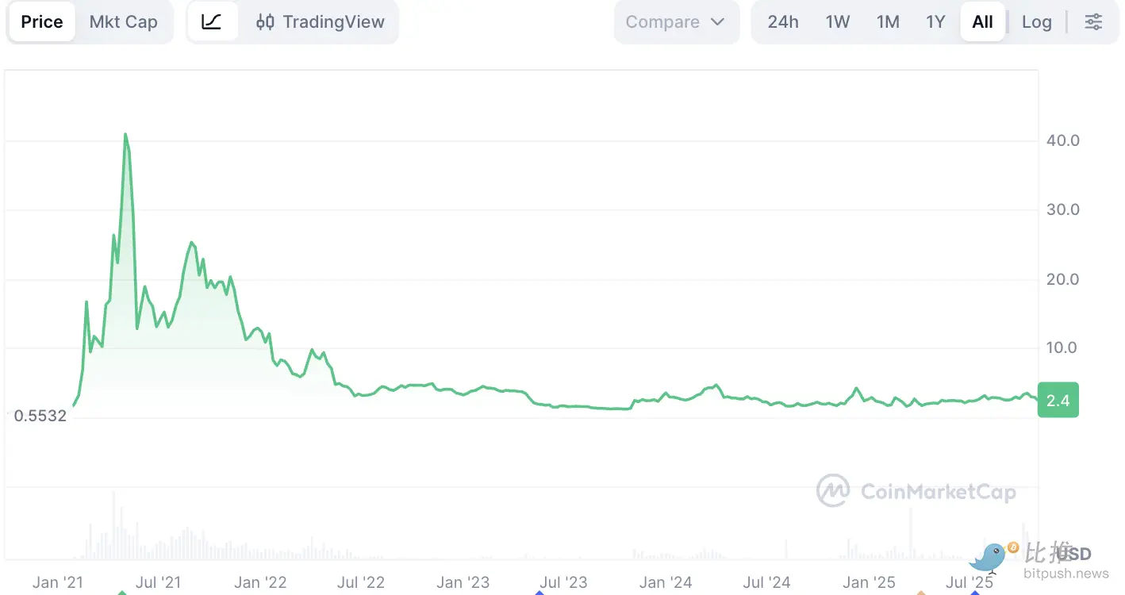1125x595 pixels.
Task: Open the bitpush.news link
Action: click(x=1065, y=573)
